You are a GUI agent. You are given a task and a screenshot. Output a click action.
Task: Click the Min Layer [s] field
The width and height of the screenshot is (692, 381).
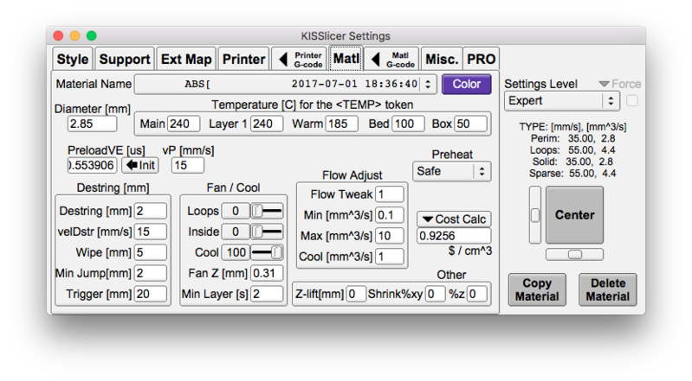pyautogui.click(x=267, y=294)
